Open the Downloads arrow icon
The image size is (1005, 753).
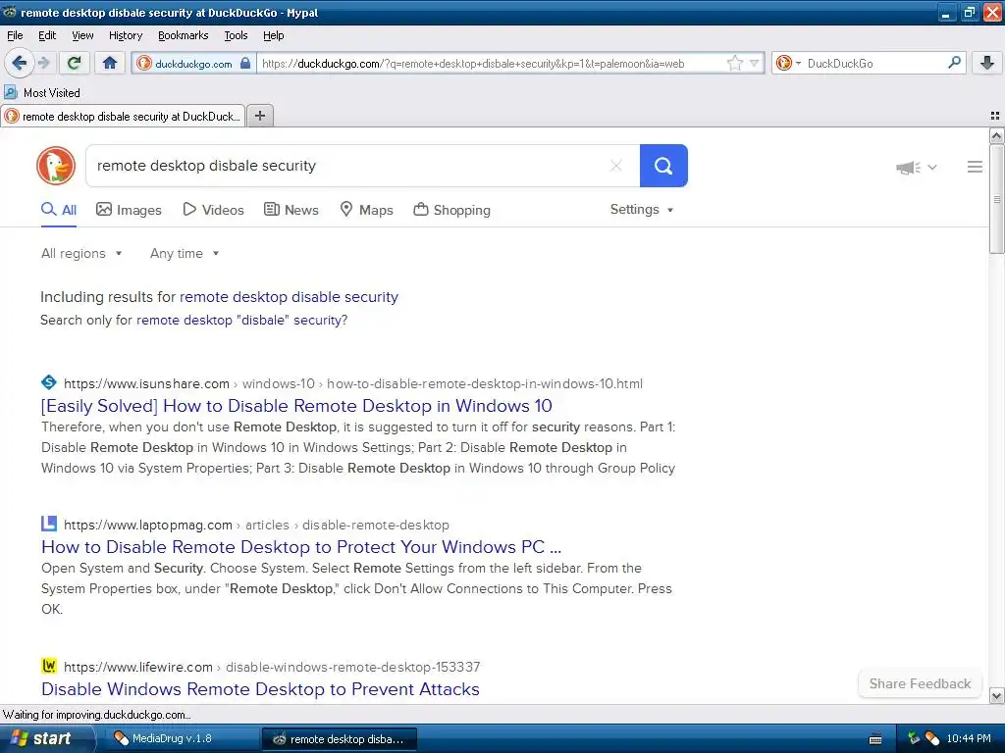pos(987,63)
